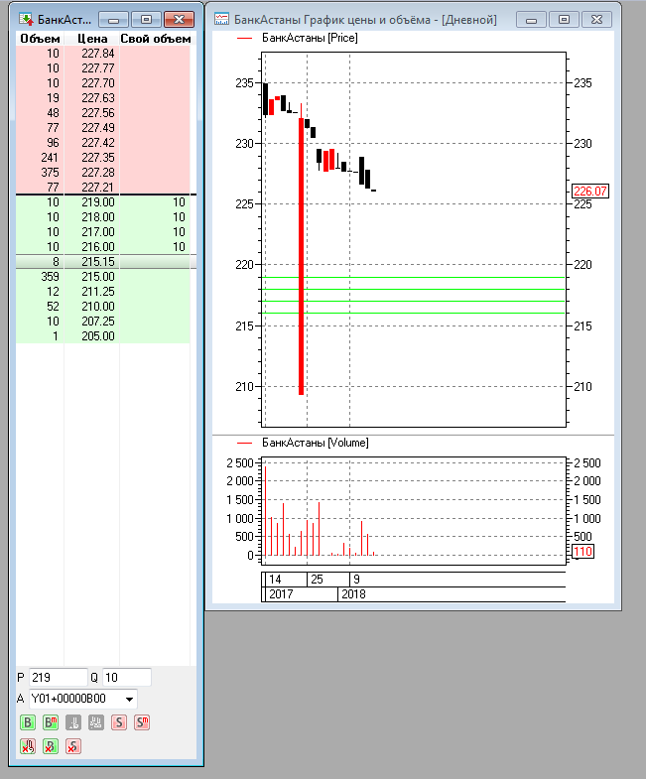The width and height of the screenshot is (646, 779).
Task: Select the ask row at price 227.56
Action: tap(103, 113)
